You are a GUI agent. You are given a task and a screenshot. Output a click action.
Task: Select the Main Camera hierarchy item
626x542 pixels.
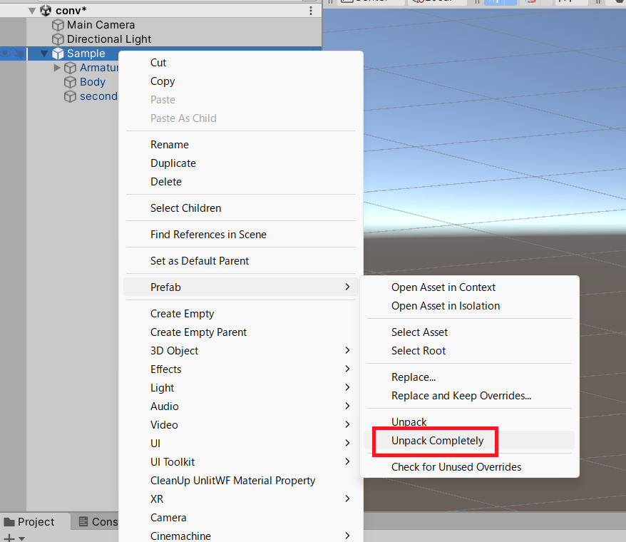pos(101,25)
